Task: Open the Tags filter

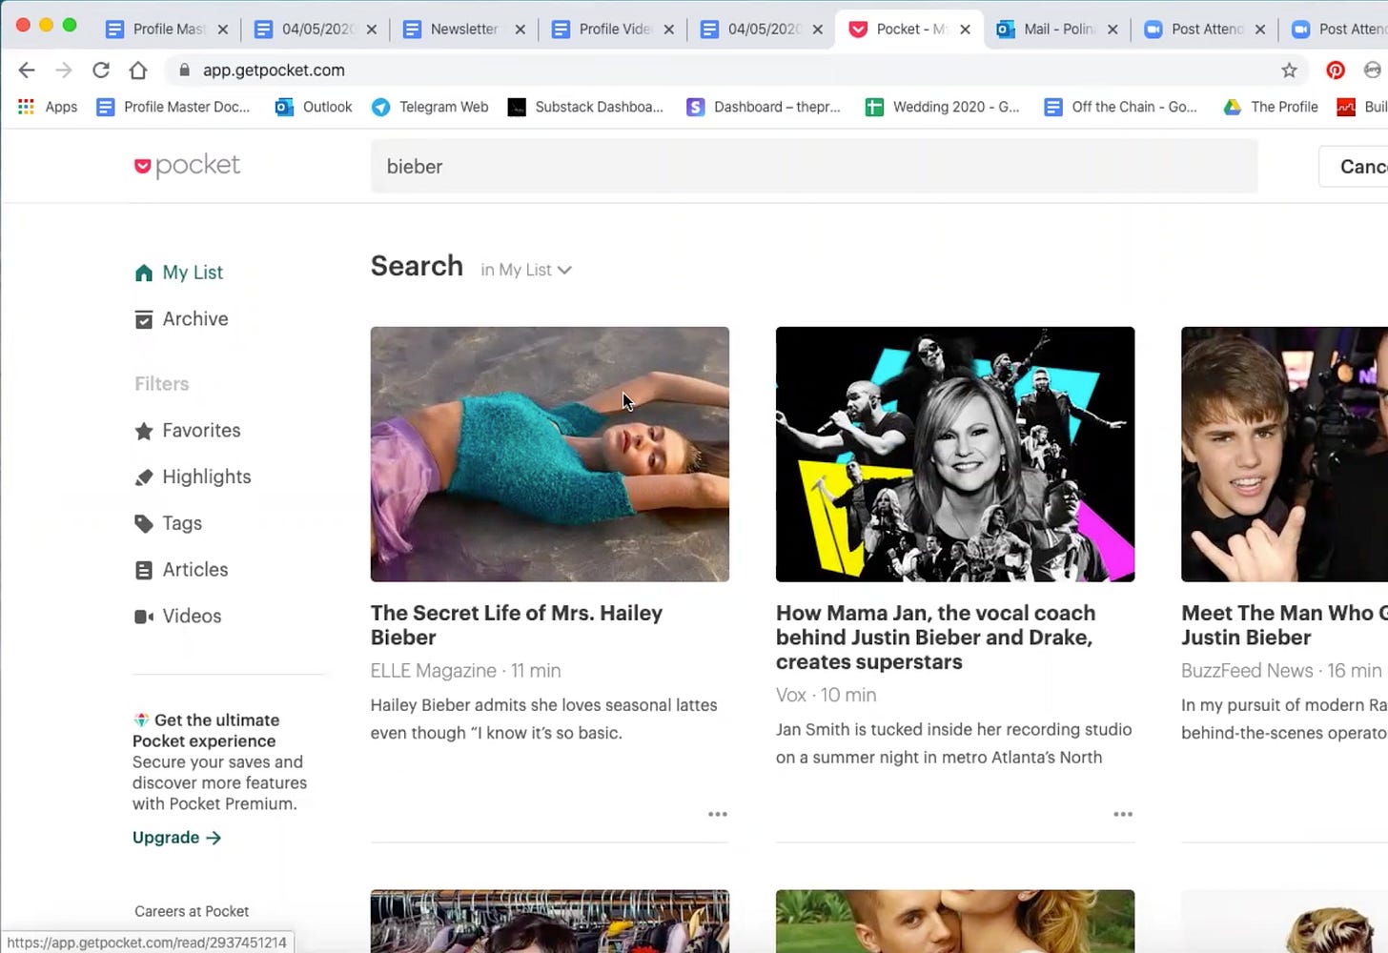Action: tap(169, 523)
